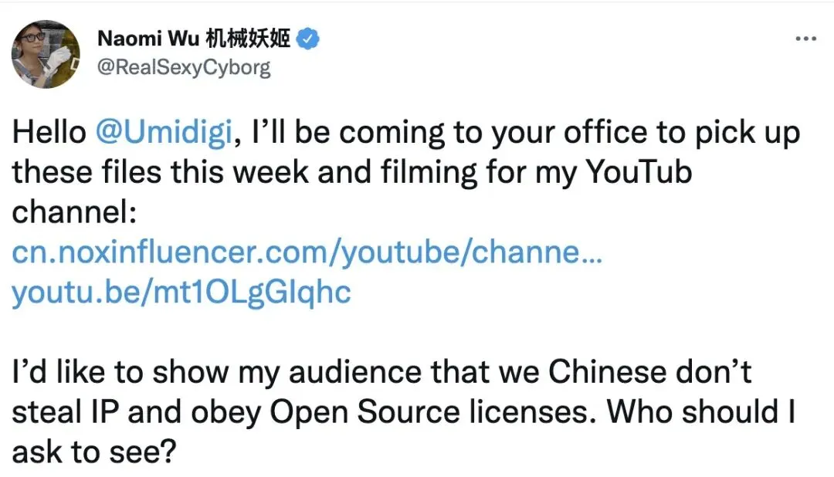Open the @Umidigi mention
834x477 pixels.
[164, 132]
